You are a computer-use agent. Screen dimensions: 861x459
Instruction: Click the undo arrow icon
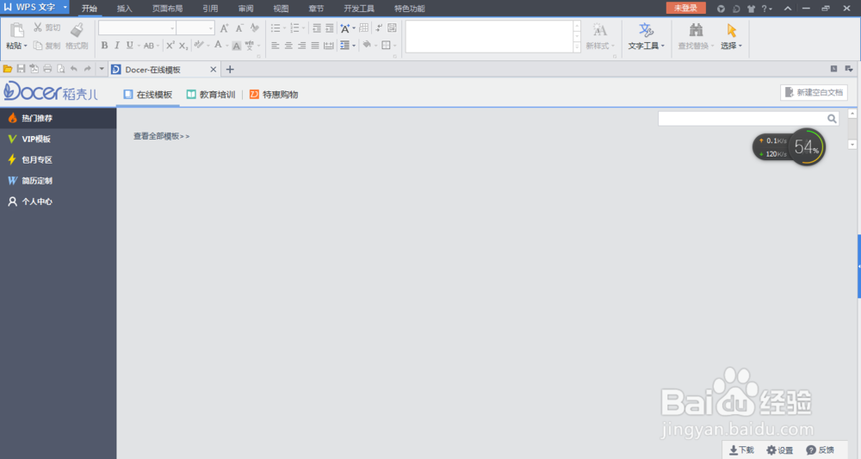click(73, 69)
